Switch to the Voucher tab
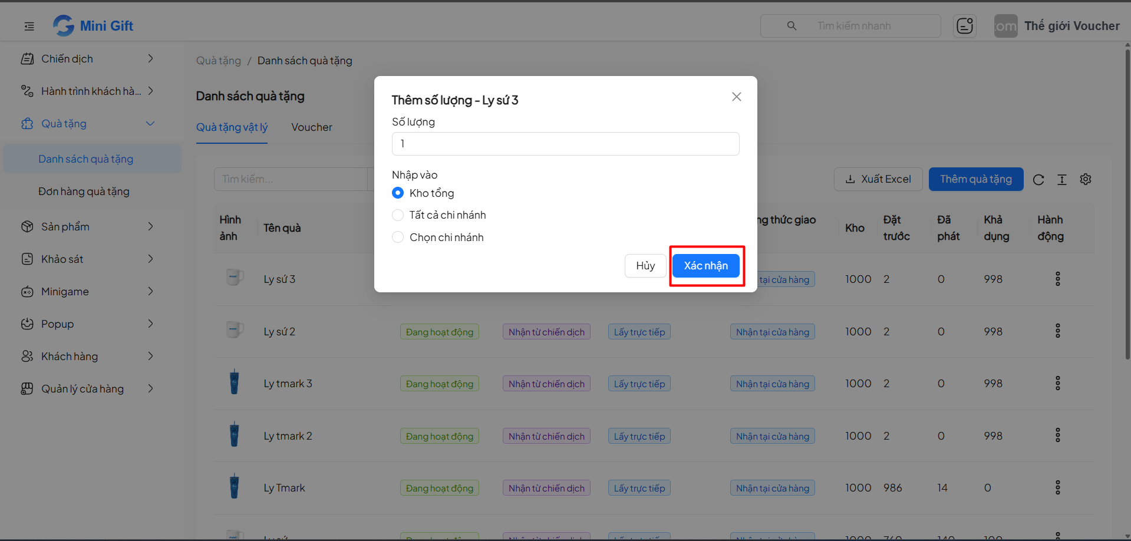This screenshot has height=541, width=1131. [312, 127]
